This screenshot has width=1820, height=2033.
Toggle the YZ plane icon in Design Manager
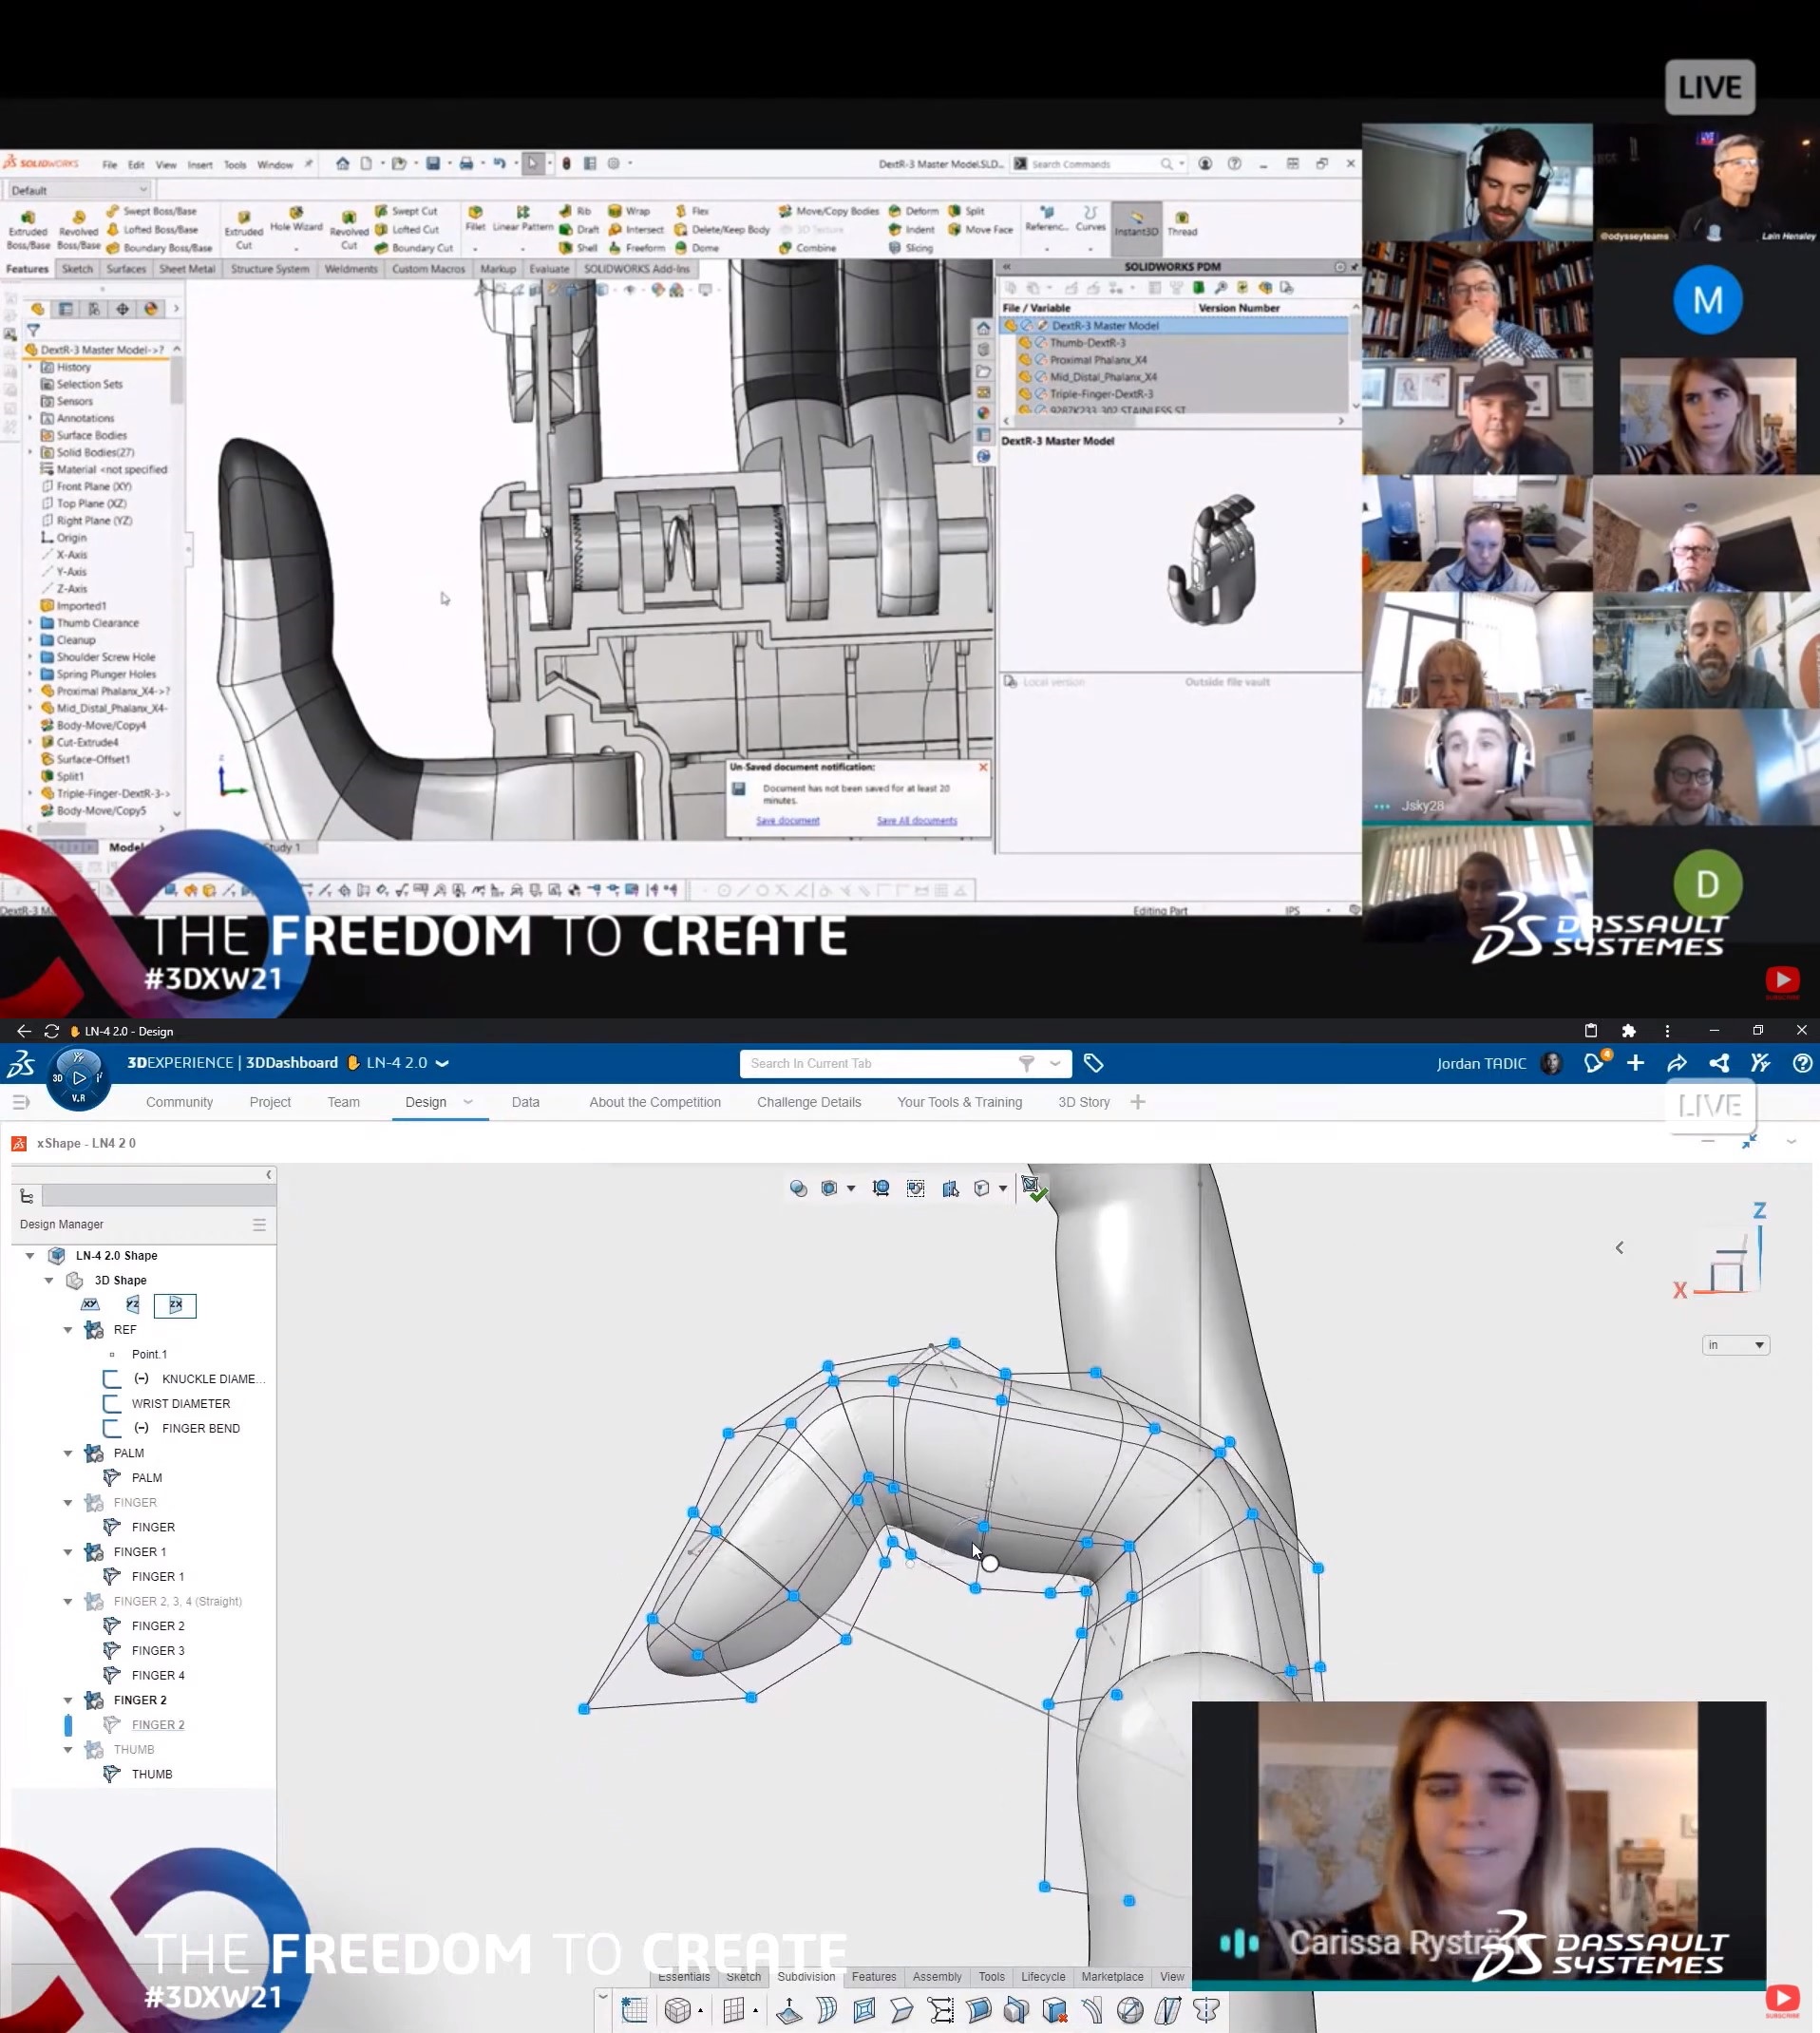click(133, 1304)
